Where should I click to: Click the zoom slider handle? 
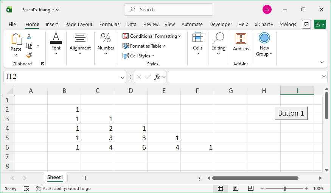point(284,188)
